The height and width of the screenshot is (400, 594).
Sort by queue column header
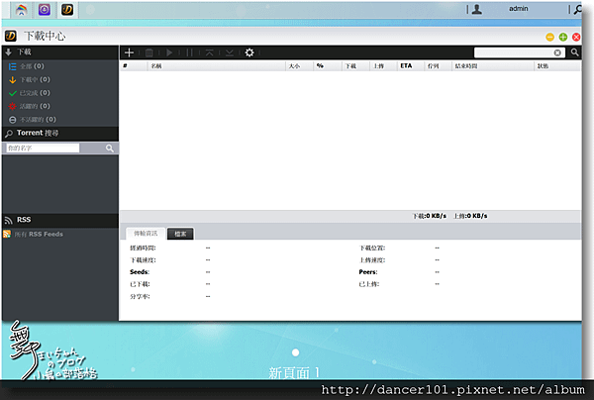point(438,66)
